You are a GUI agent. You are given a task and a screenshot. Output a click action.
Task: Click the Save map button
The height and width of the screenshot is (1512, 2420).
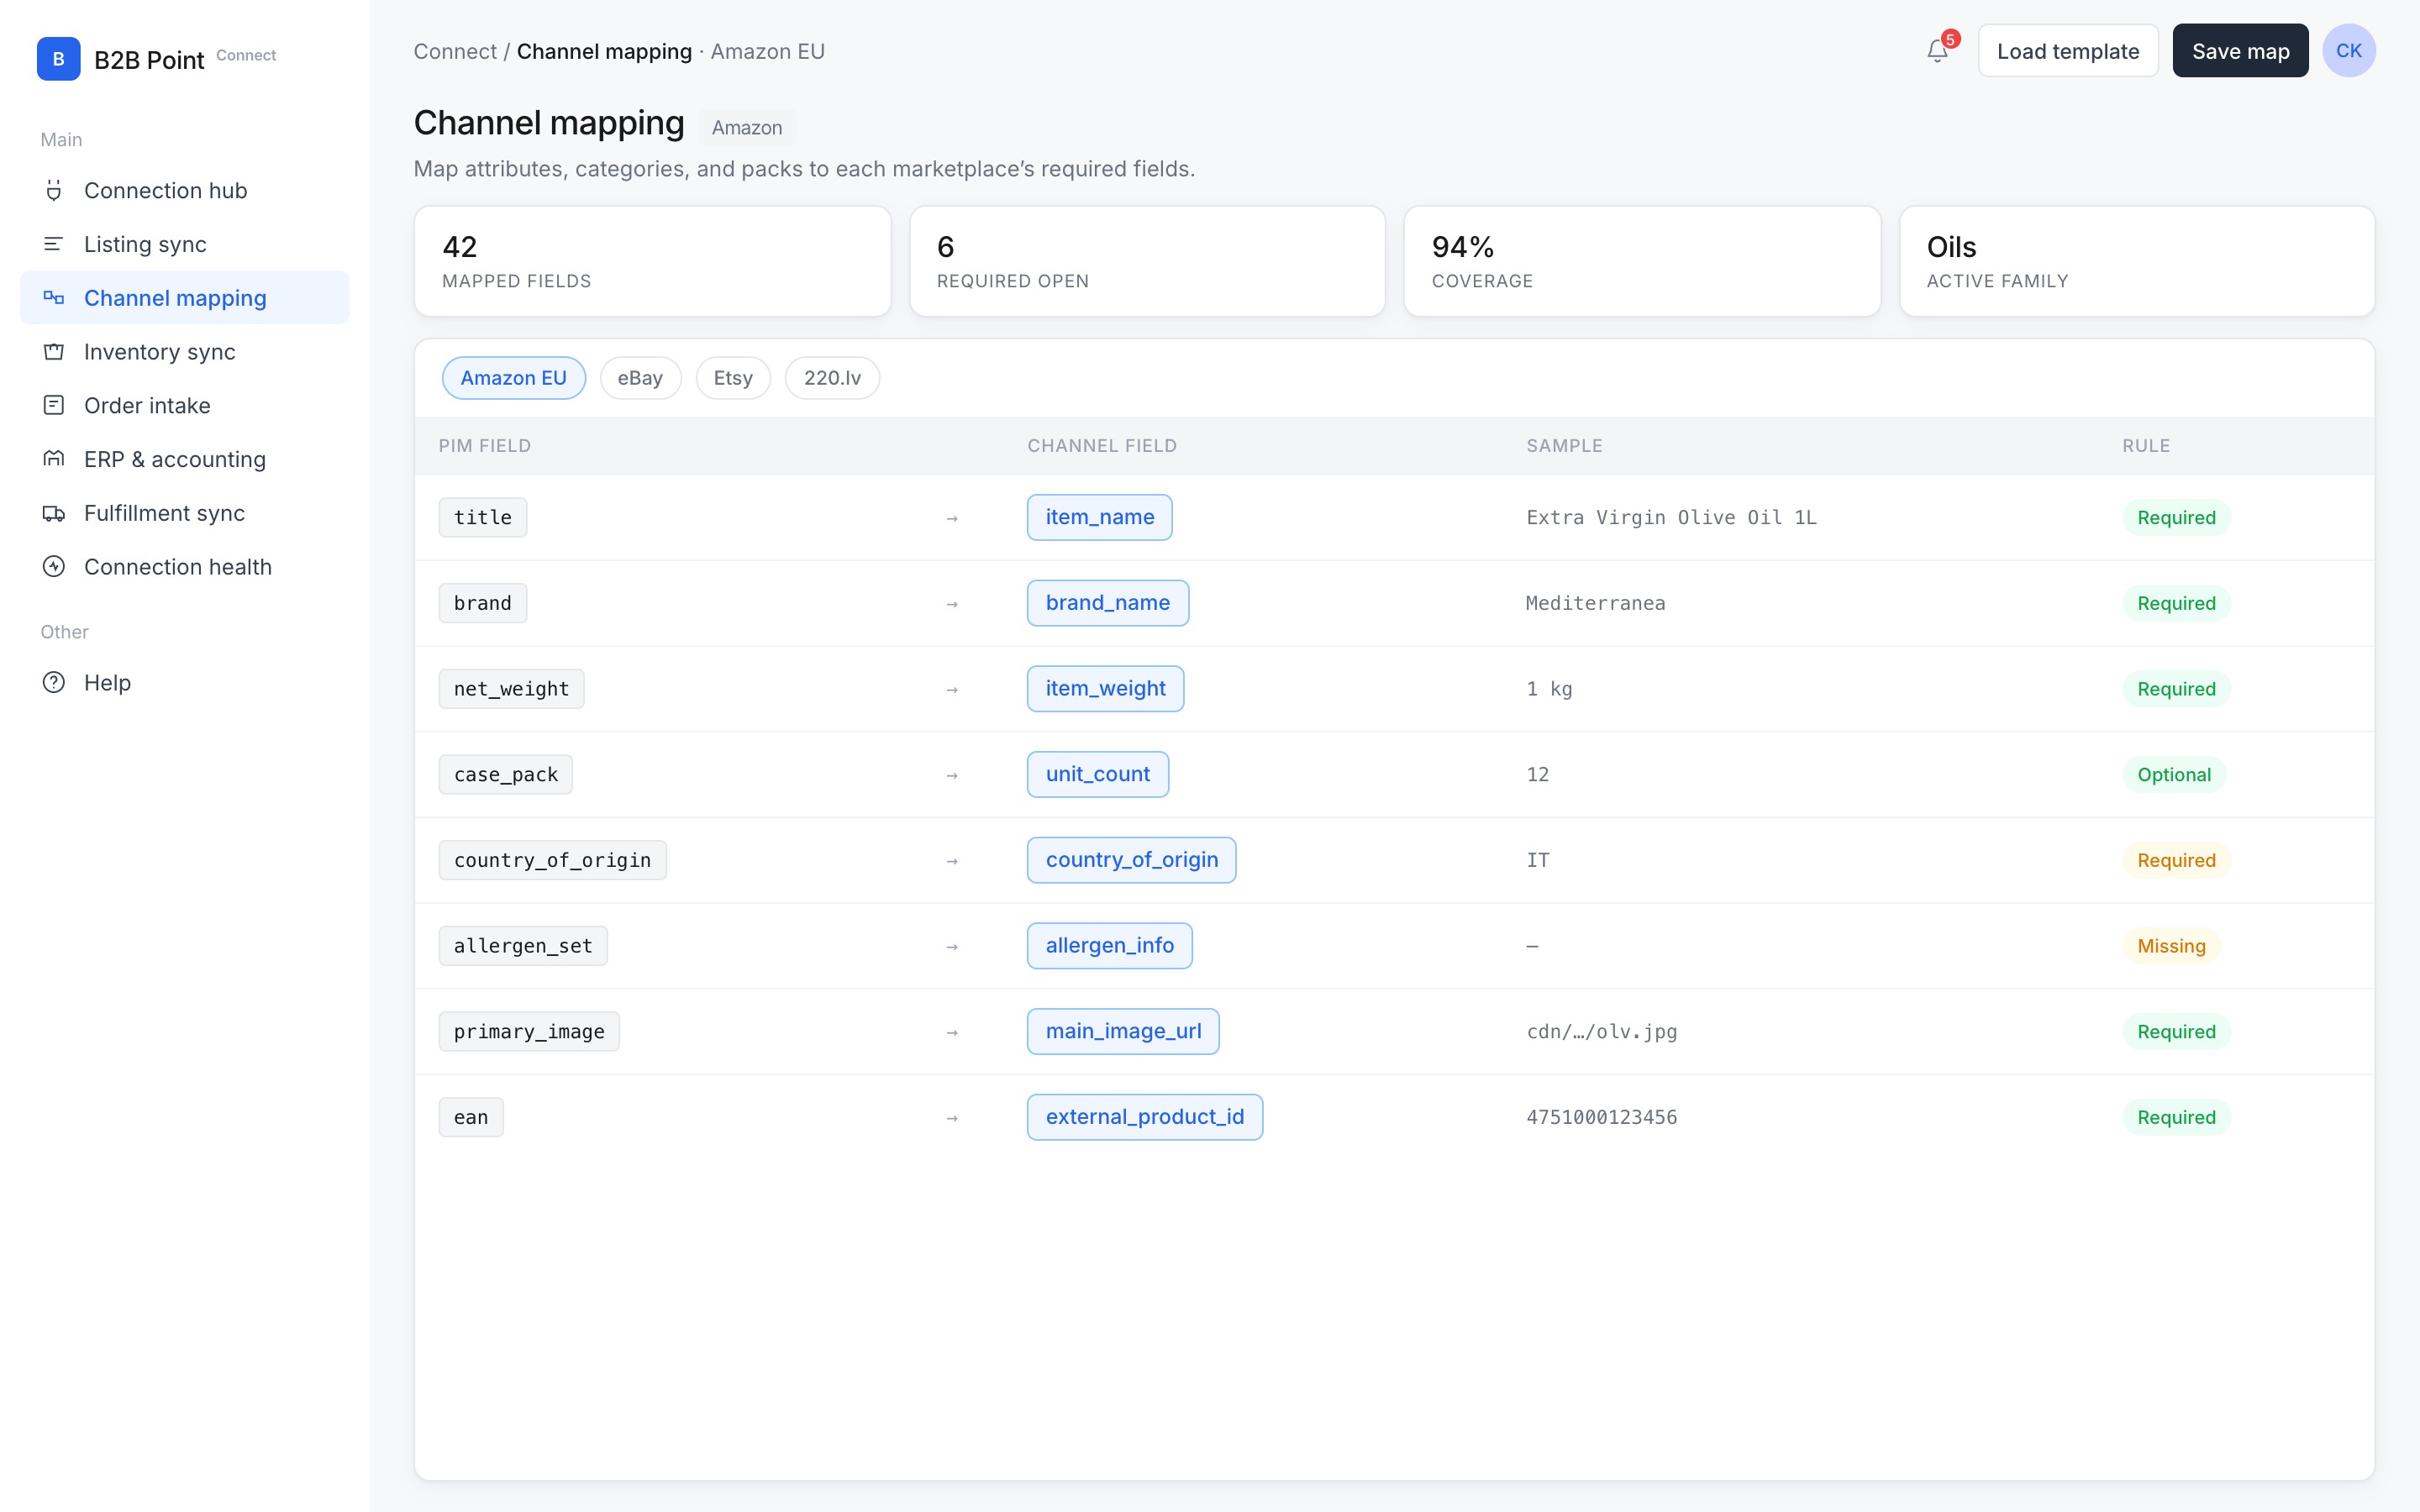2240,50
